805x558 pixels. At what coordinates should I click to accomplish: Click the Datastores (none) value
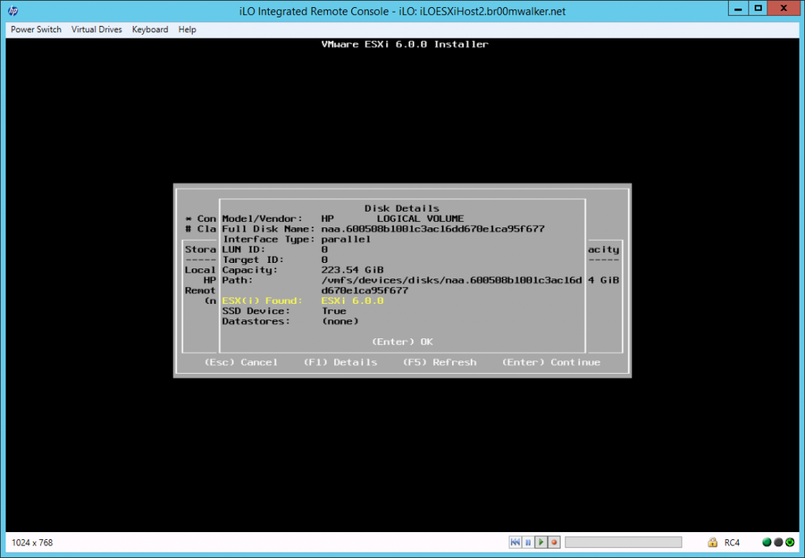coord(340,321)
